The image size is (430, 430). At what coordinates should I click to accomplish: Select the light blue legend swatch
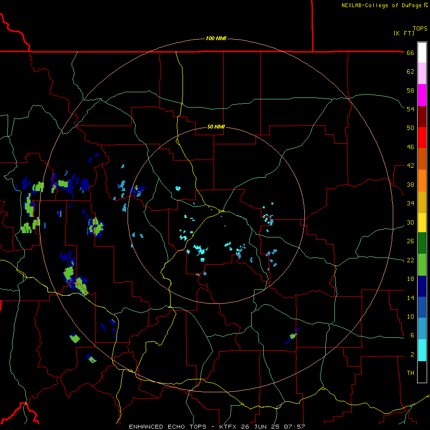(422, 329)
